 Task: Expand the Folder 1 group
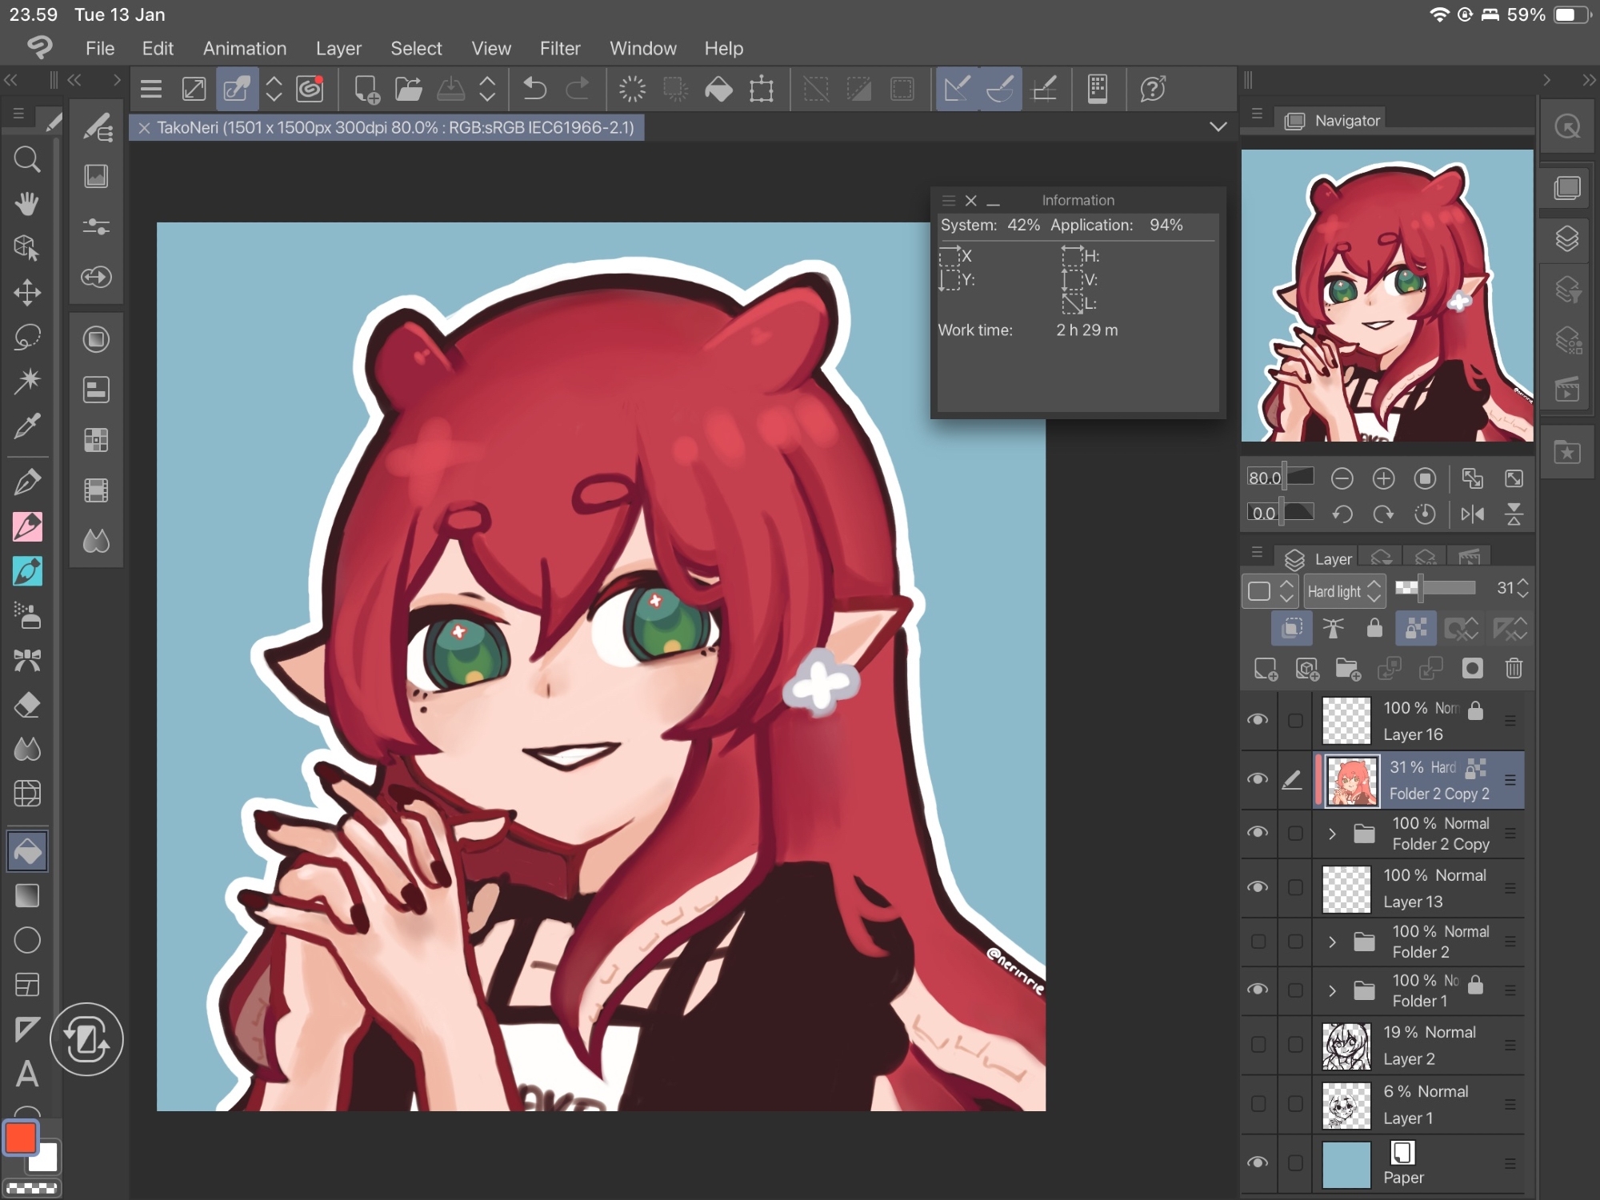pyautogui.click(x=1332, y=990)
